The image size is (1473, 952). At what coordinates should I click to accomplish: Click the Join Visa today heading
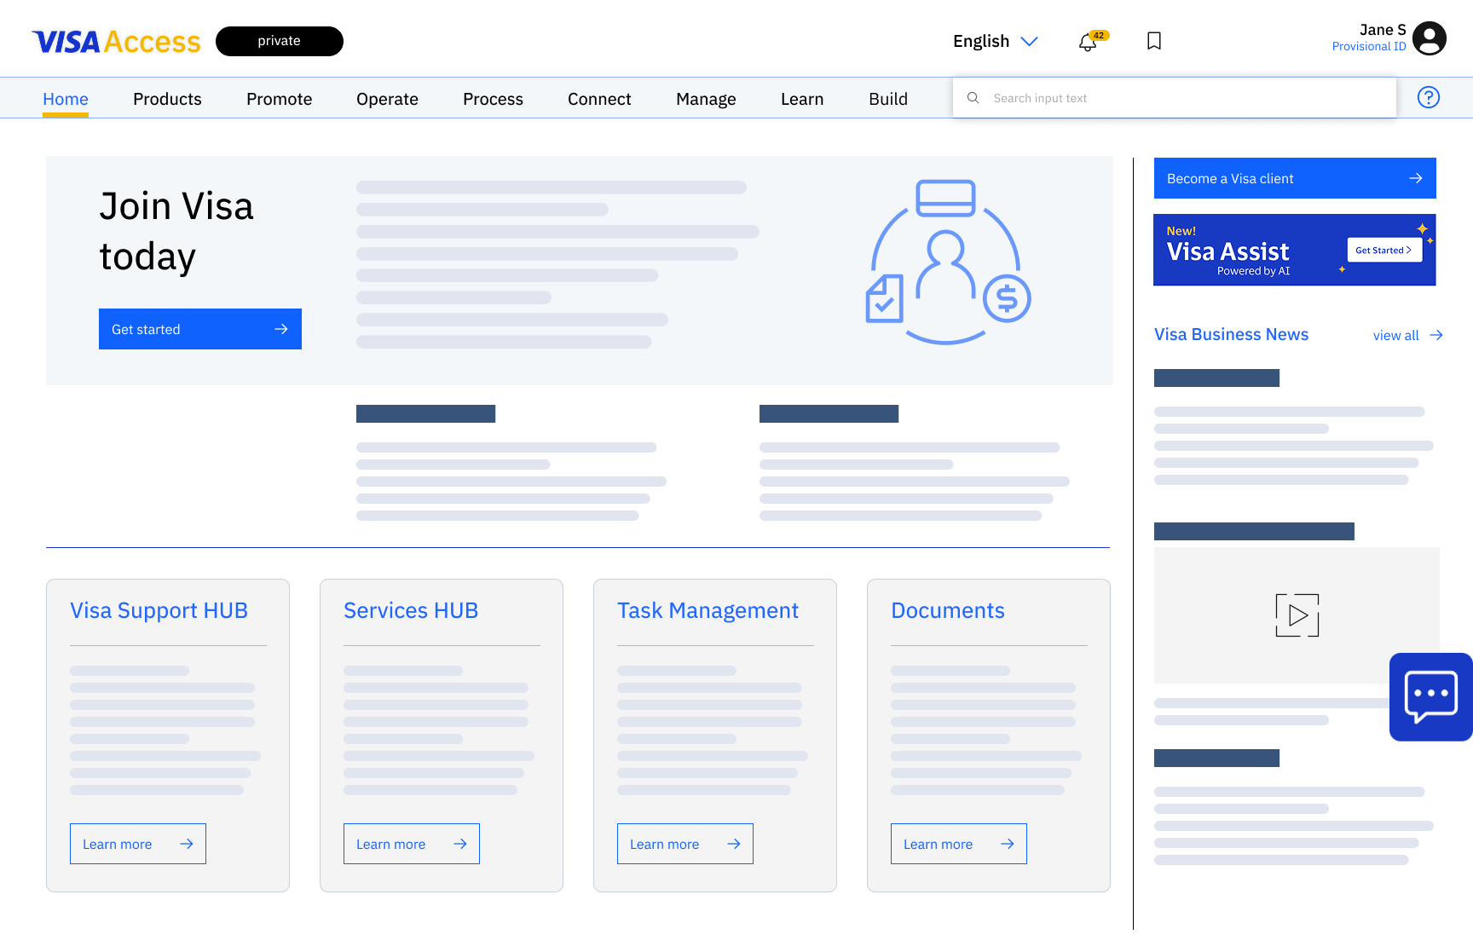176,231
